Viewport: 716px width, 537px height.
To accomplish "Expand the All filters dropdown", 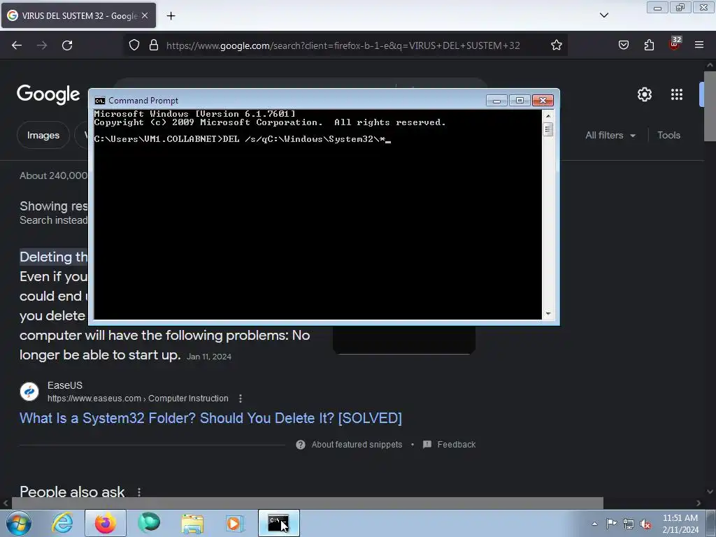I will click(x=610, y=135).
